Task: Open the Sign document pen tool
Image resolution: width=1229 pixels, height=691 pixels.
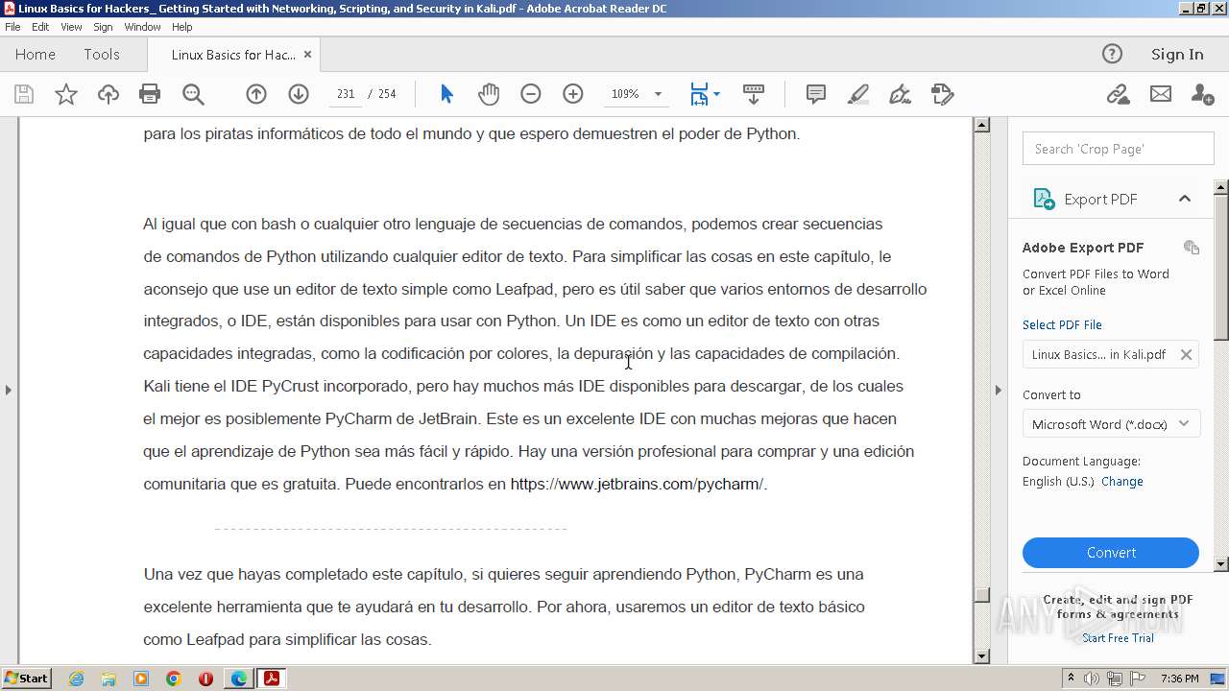Action: [x=900, y=94]
